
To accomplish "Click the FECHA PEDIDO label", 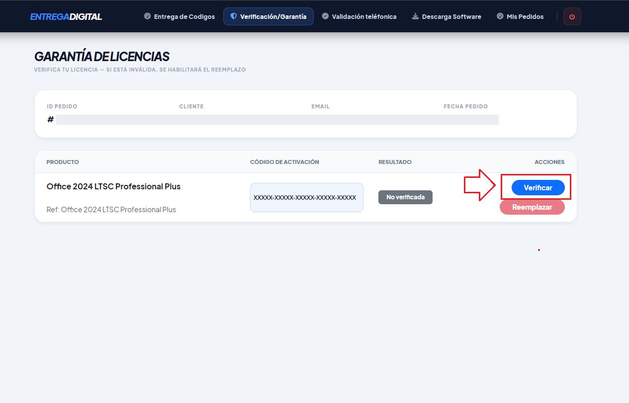I will [x=466, y=106].
